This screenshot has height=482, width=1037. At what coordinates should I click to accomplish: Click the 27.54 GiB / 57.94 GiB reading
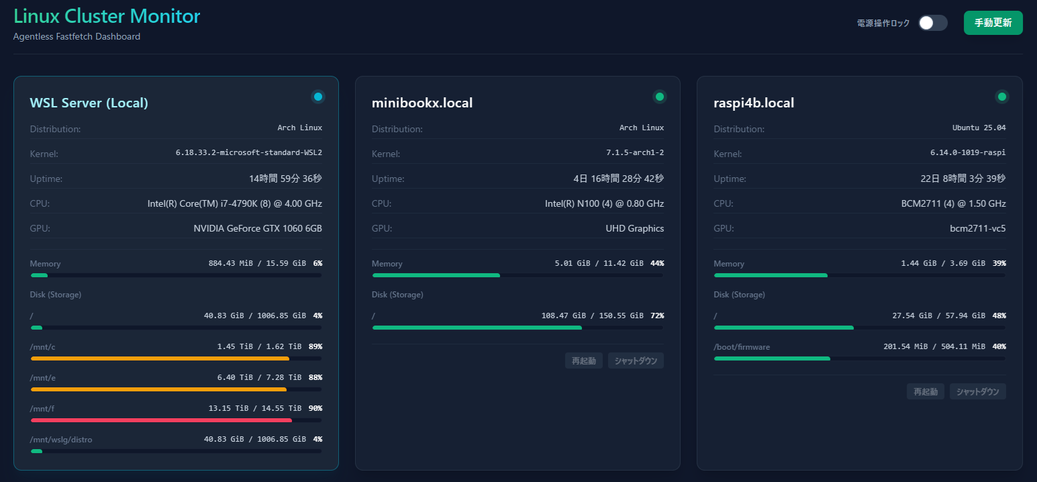(939, 316)
